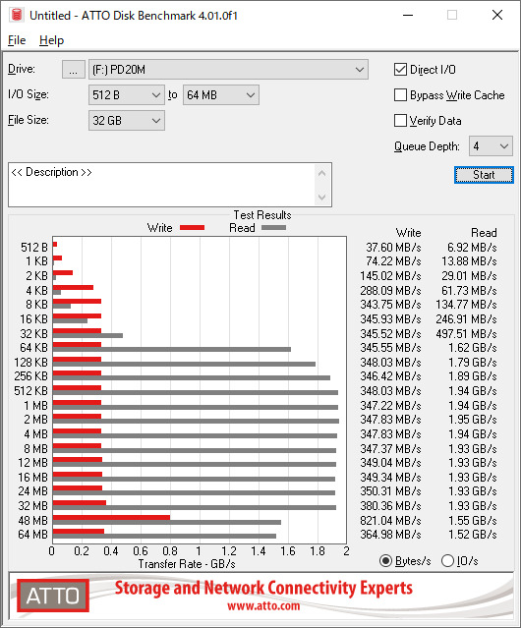
Task: Click the gray Read legend swatch
Action: tap(273, 228)
